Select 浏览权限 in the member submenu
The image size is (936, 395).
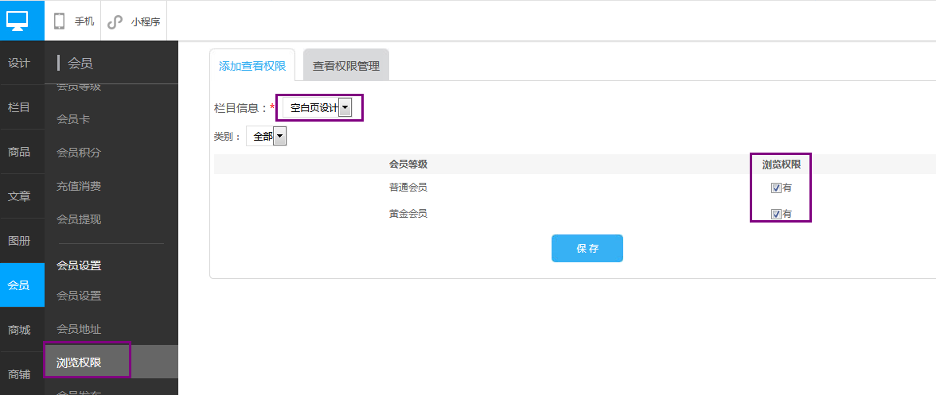80,362
